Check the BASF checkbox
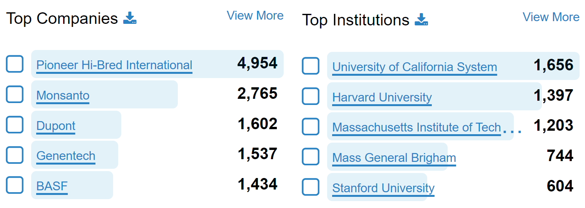The width and height of the screenshot is (585, 208). [x=15, y=185]
